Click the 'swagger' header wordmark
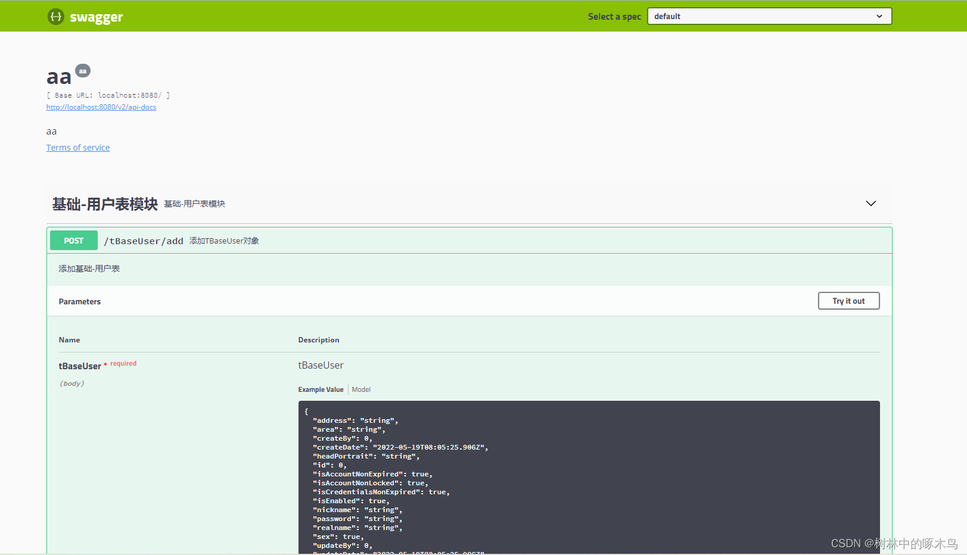This screenshot has width=967, height=555. coord(96,17)
